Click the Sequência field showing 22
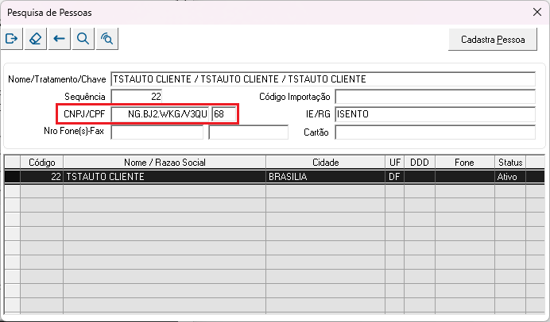 (137, 96)
